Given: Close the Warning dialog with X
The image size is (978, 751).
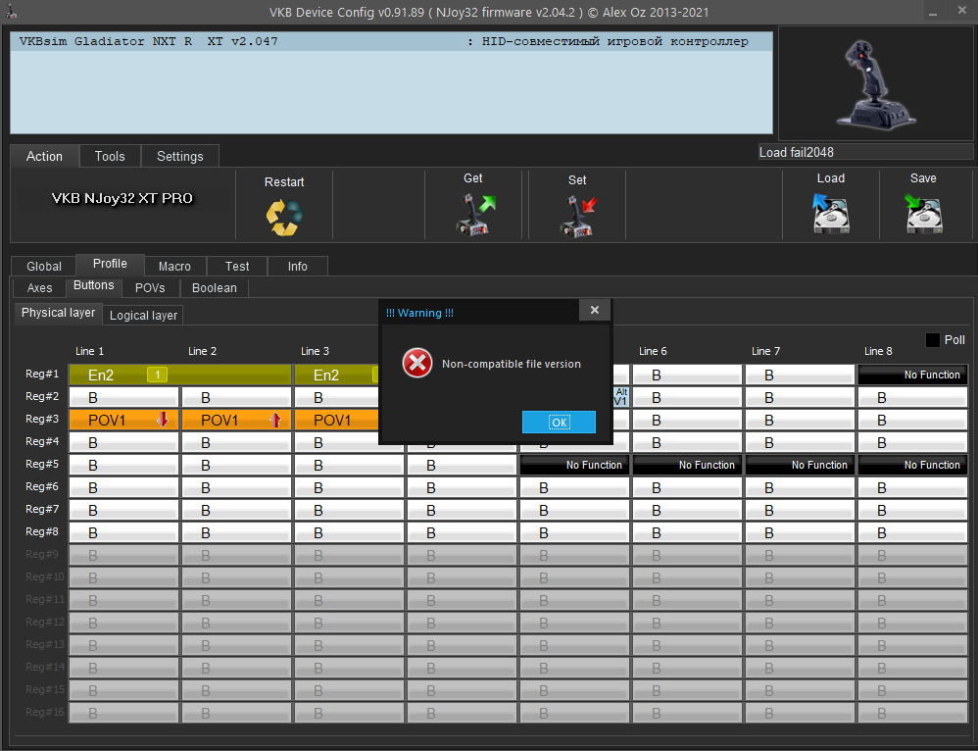Looking at the screenshot, I should coord(595,310).
